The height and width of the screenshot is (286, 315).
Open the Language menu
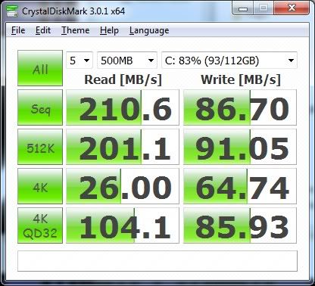[x=149, y=30]
